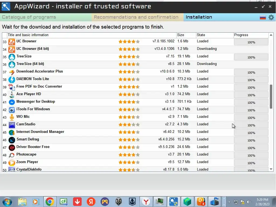The height and width of the screenshot is (207, 276).
Task: Open the red download arrow taskbar app
Action: coord(77,202)
